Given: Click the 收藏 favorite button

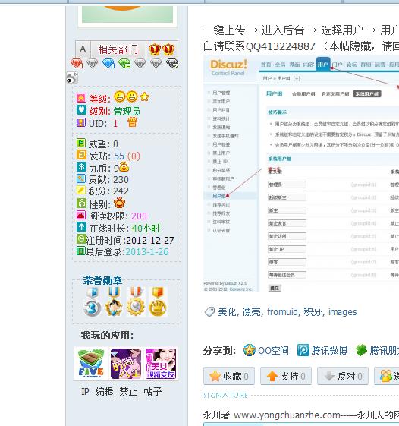Looking at the screenshot, I should click(x=229, y=376).
